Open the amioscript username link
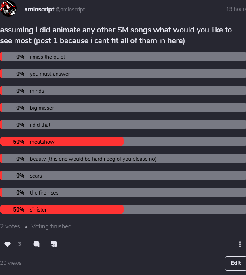Viewport: 246px width, 275px height. point(39,9)
